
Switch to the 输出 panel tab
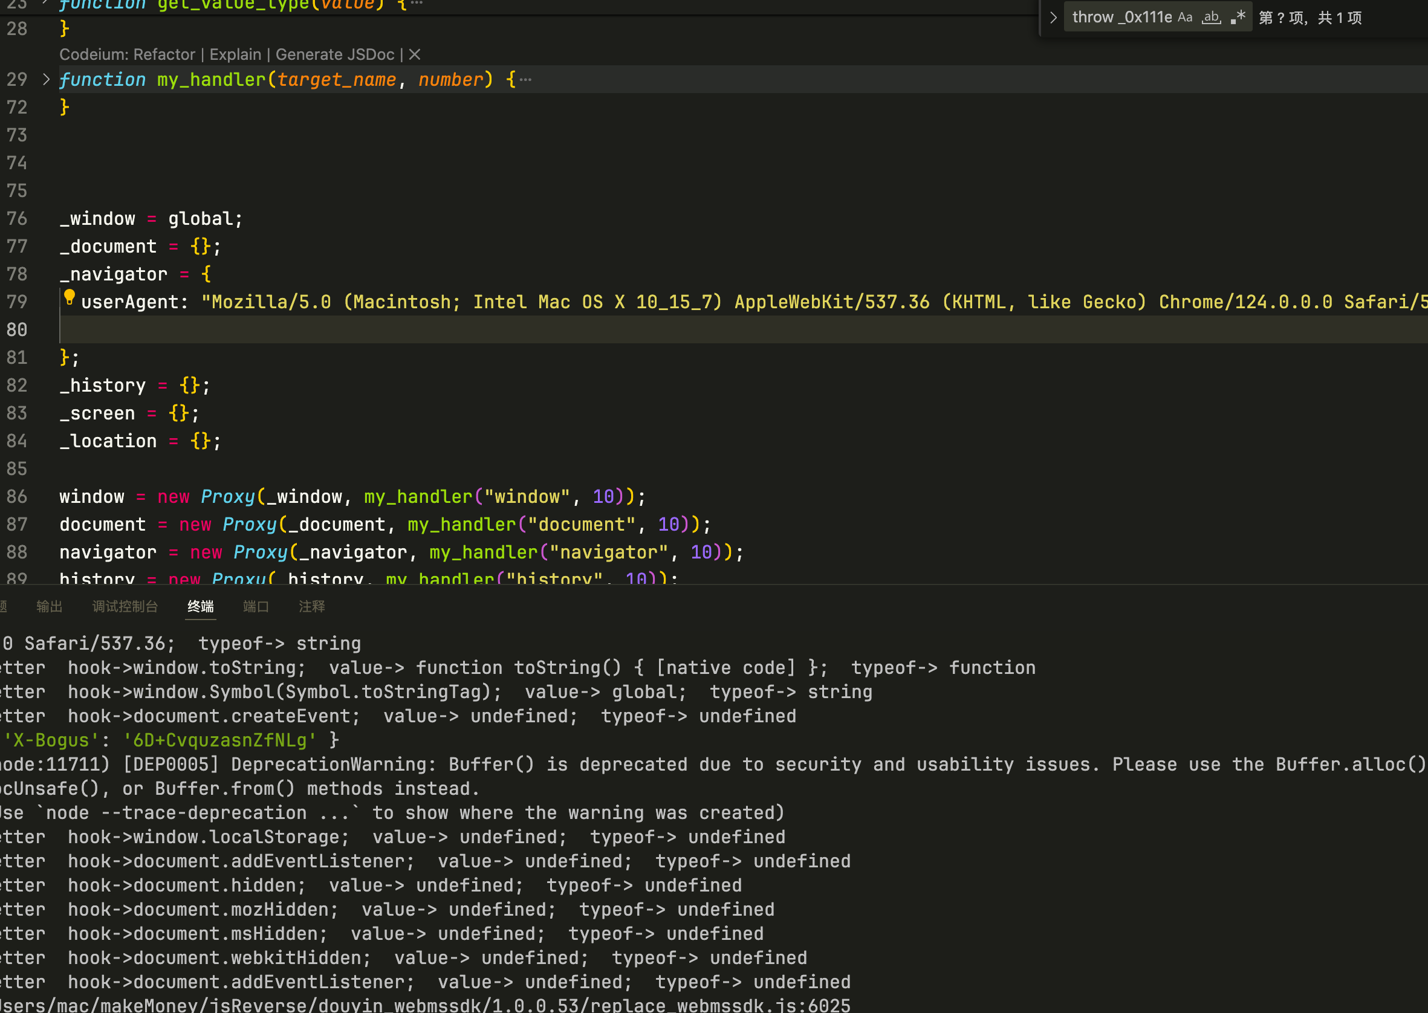(x=50, y=606)
